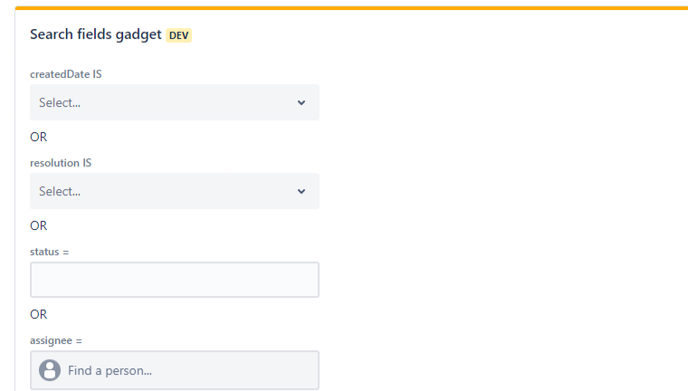Click the yellow DEV badge
Screen dimensions: 688x391
(x=179, y=35)
